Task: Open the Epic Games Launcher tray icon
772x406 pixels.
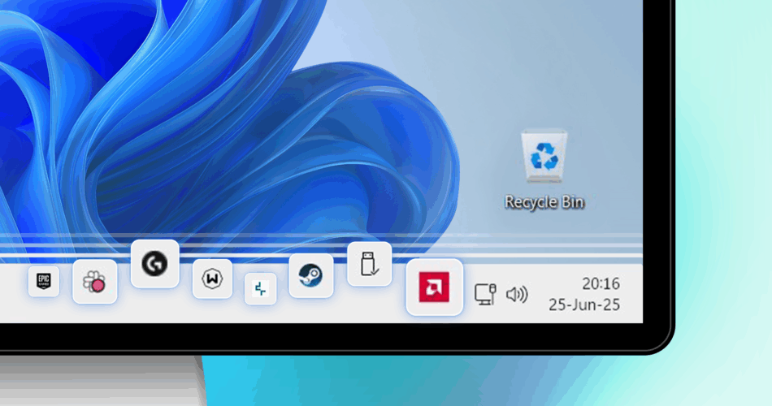Action: tap(44, 282)
